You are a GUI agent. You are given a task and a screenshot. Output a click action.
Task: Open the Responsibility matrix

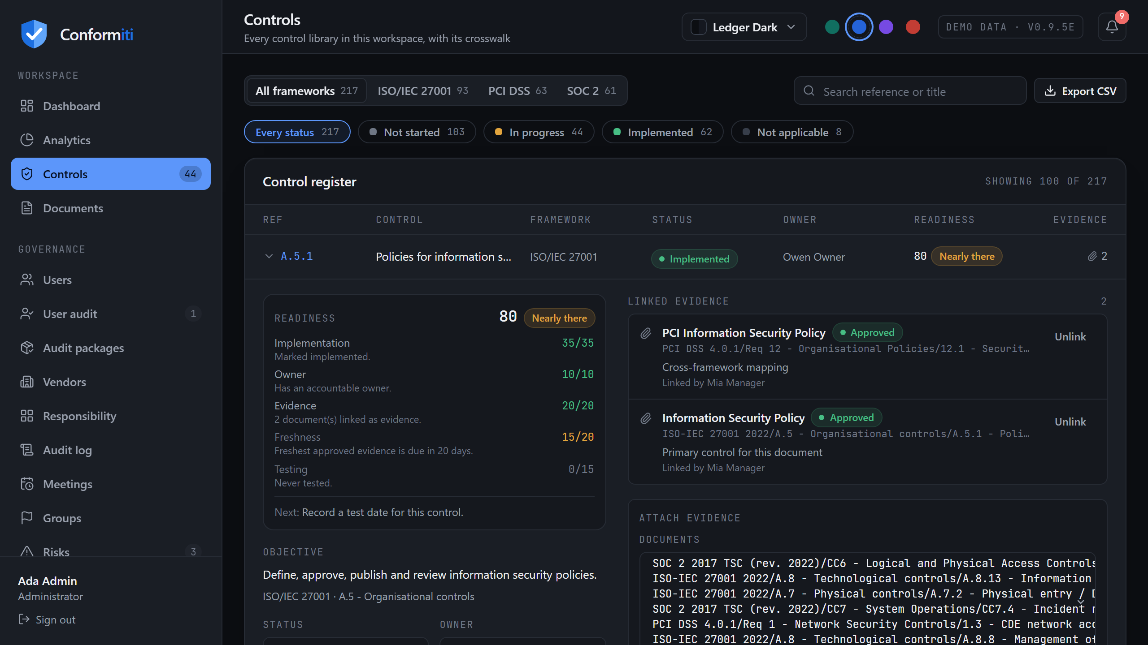[x=111, y=416]
